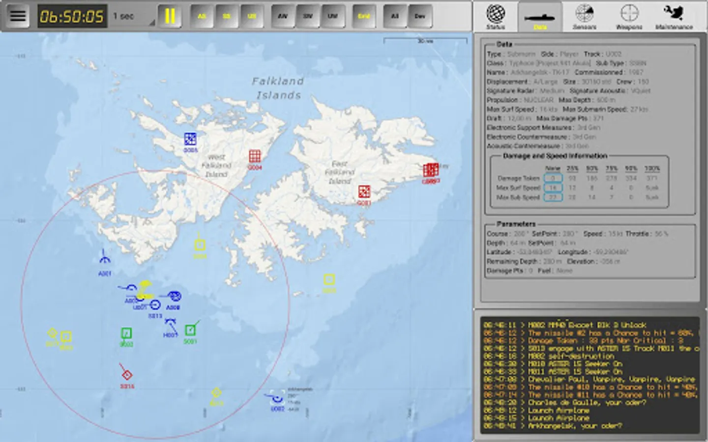Select the green contact S001 on map

(x=190, y=330)
